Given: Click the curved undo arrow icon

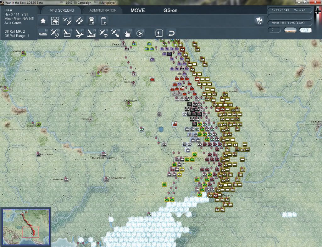Looking at the screenshot, I should (x=171, y=33).
